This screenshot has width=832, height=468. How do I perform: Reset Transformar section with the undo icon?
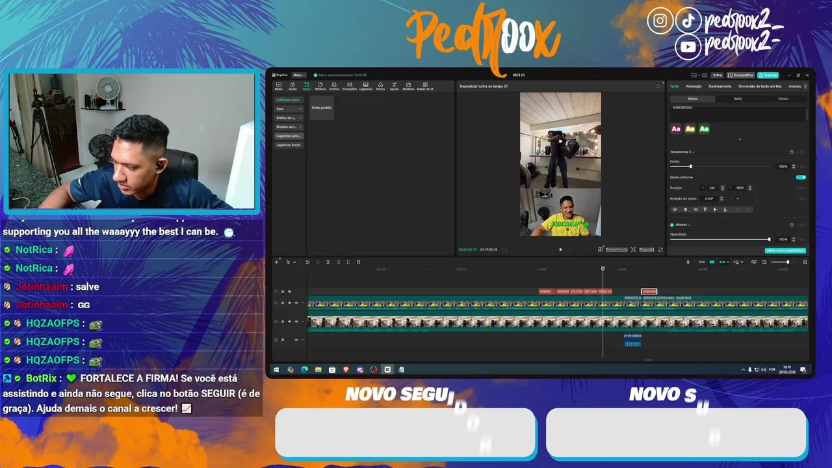click(x=792, y=152)
